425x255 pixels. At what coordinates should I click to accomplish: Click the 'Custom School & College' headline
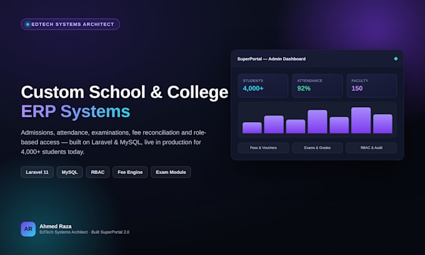click(124, 92)
